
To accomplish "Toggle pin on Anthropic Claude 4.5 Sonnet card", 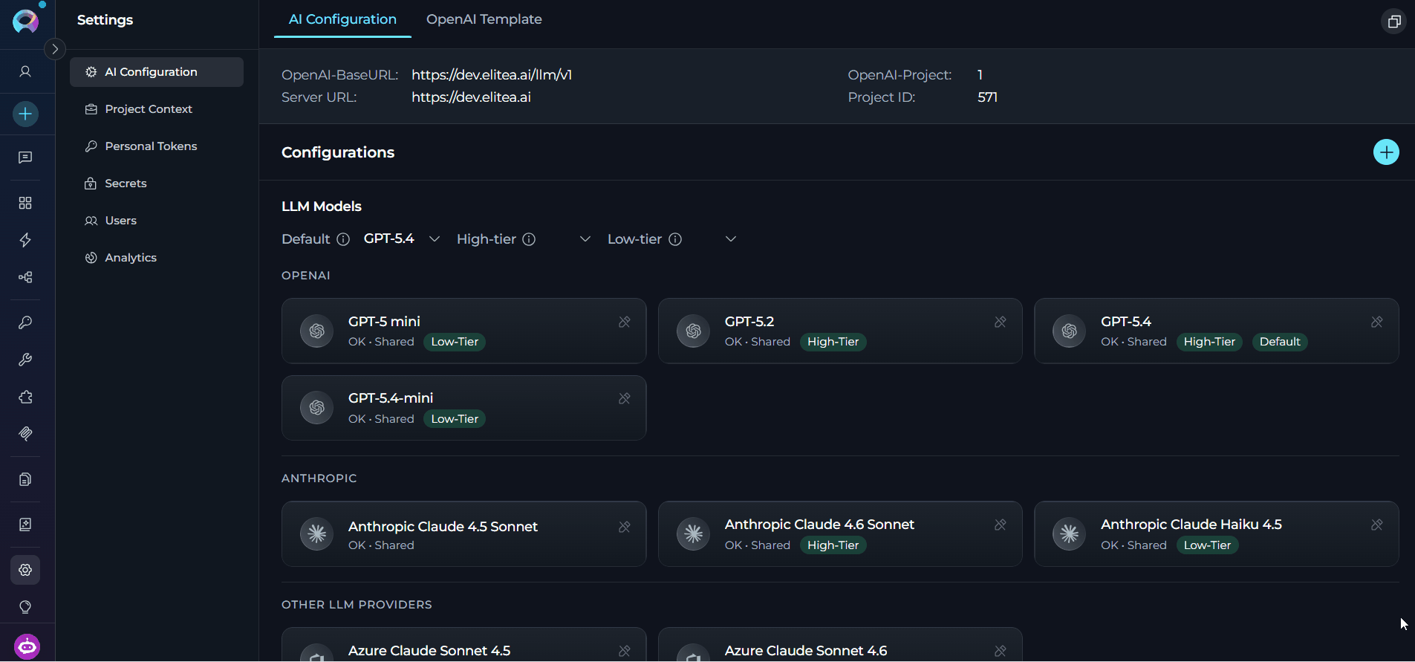I will pyautogui.click(x=625, y=527).
